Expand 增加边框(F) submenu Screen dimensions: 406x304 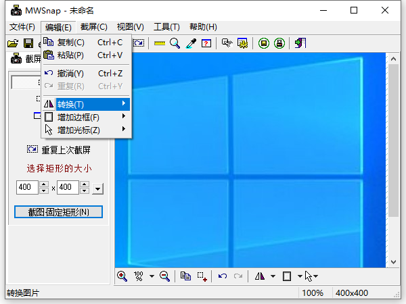(x=87, y=117)
